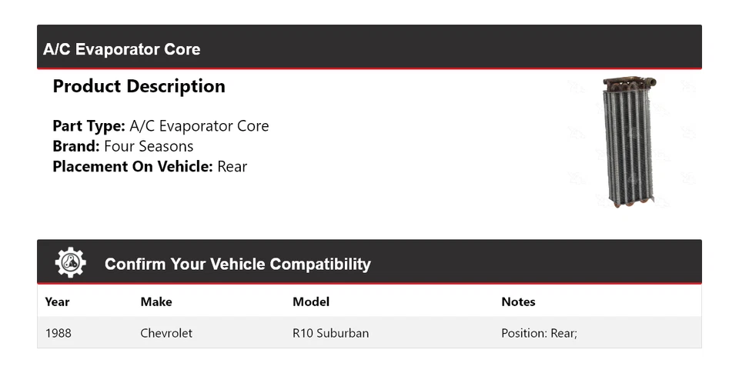The image size is (739, 373).
Task: Select the R10 Suburban model cell
Action: (330, 333)
